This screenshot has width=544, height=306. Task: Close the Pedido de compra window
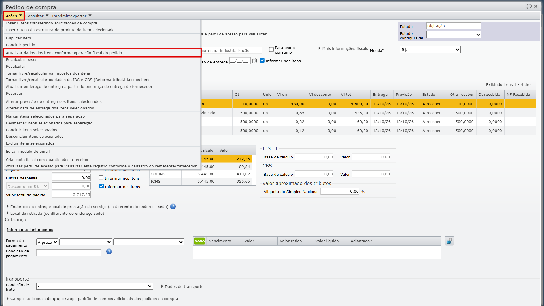[x=536, y=6]
